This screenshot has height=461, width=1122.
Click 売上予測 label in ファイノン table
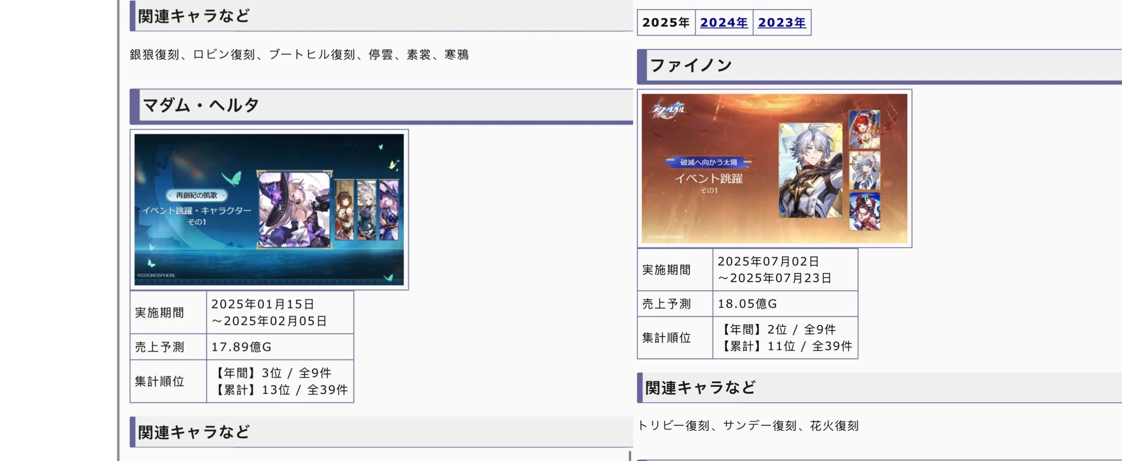(x=666, y=303)
